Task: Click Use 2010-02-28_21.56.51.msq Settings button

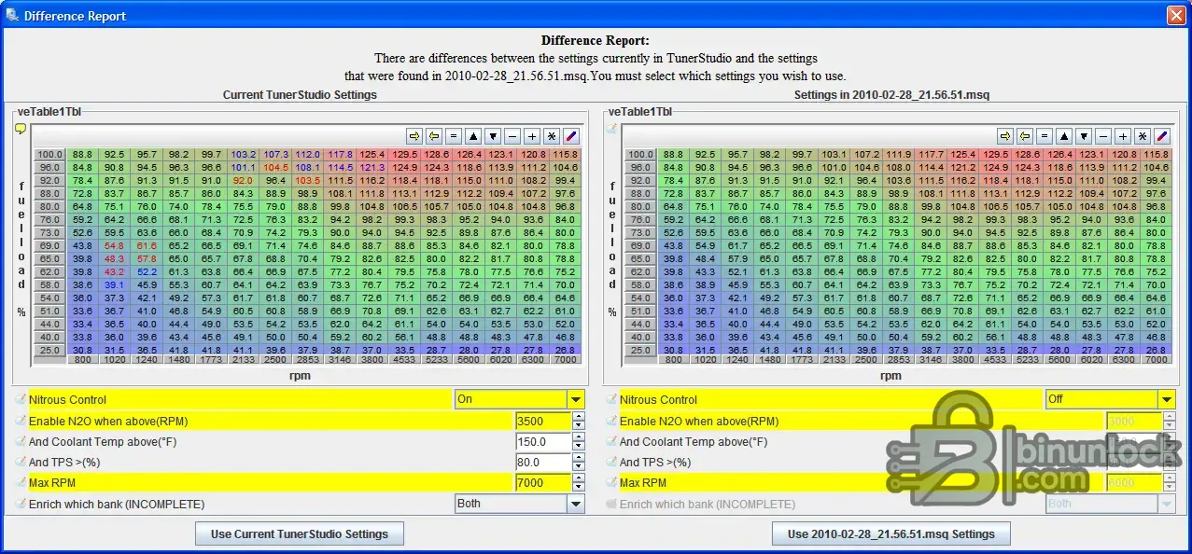Action: point(891,533)
